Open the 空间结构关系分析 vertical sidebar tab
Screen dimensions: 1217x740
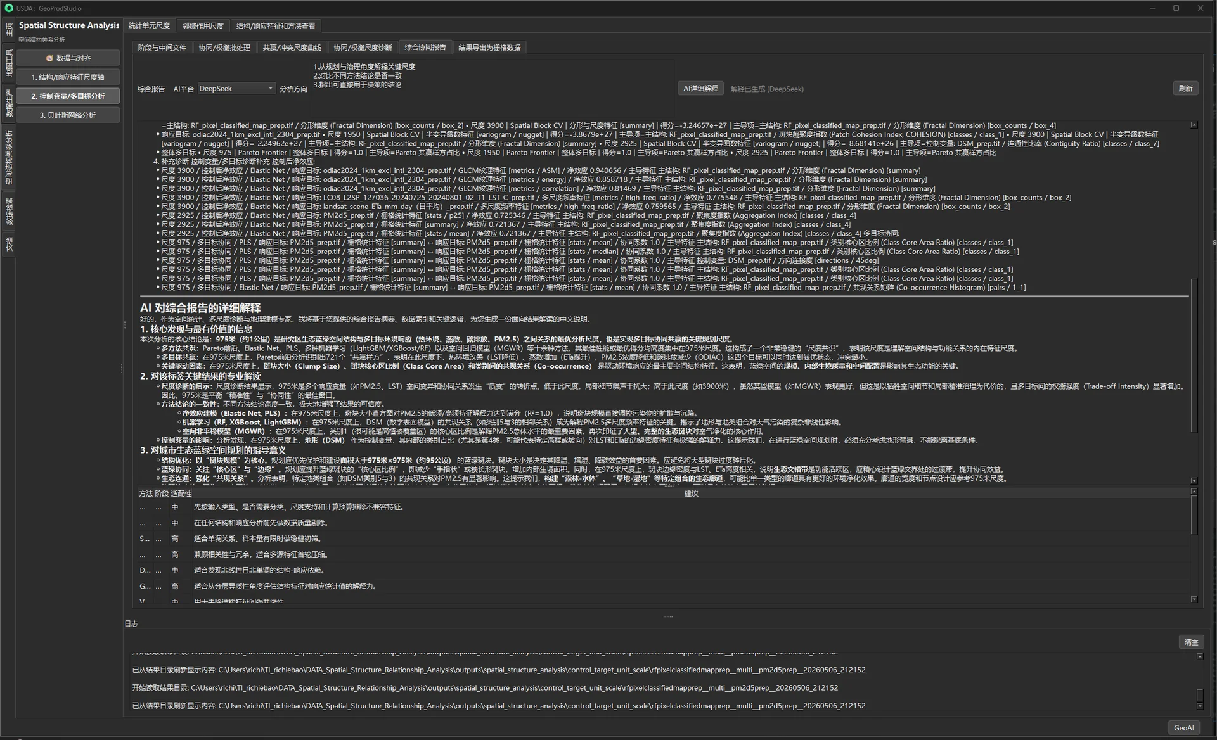pos(9,157)
